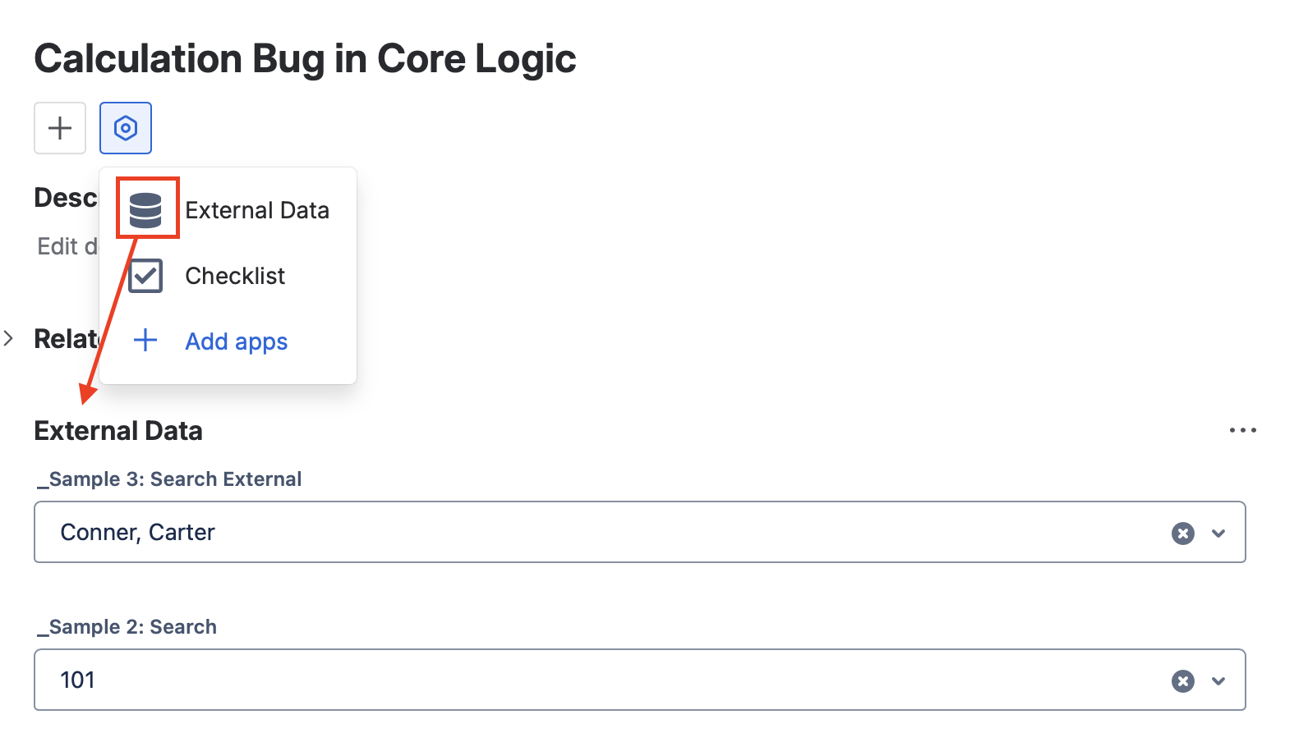Click the plus button below the title
The height and width of the screenshot is (742, 1308).
(60, 128)
